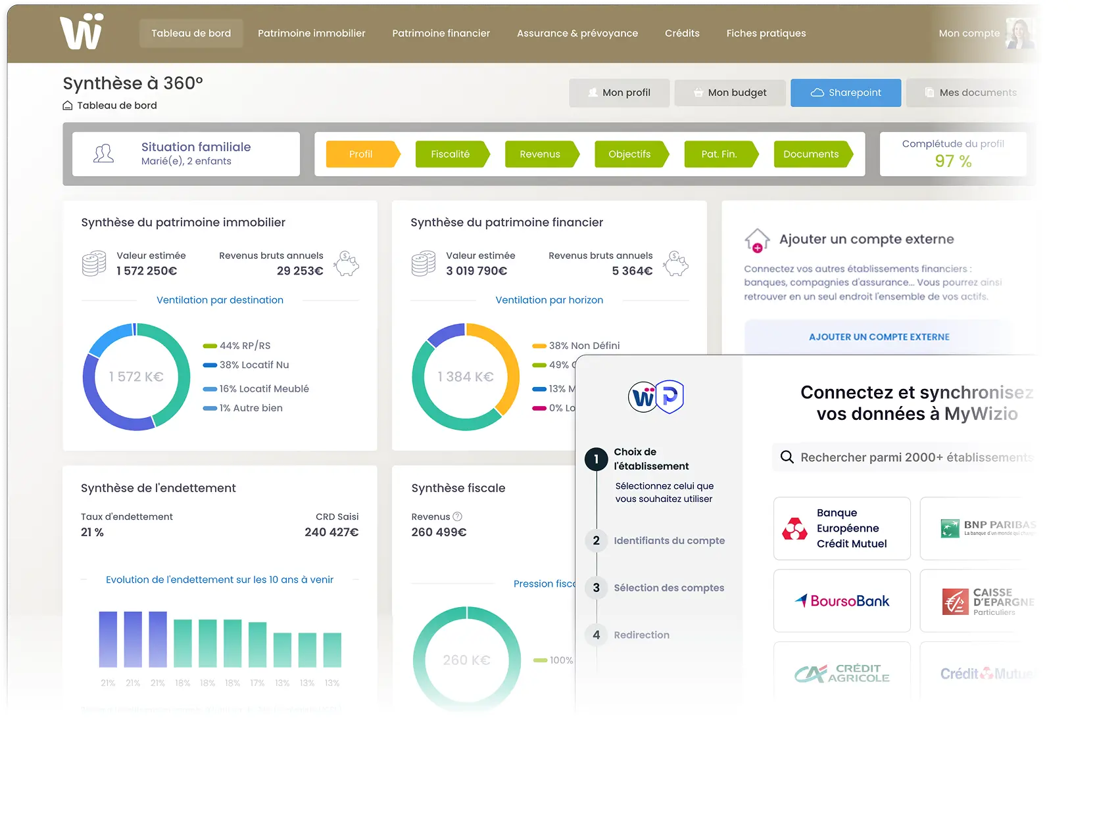Click the home icon beside Tableau de bord
The width and height of the screenshot is (1097, 839).
[67, 106]
